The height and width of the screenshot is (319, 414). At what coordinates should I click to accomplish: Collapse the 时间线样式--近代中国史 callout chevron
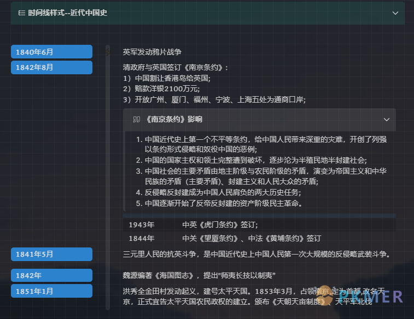pyautogui.click(x=395, y=13)
